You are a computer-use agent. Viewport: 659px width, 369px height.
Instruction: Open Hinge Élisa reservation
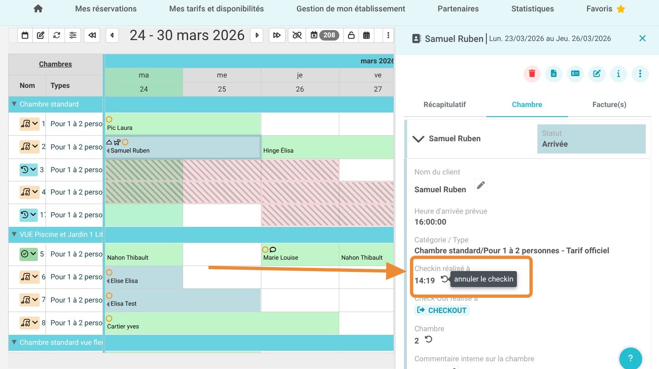tap(327, 147)
